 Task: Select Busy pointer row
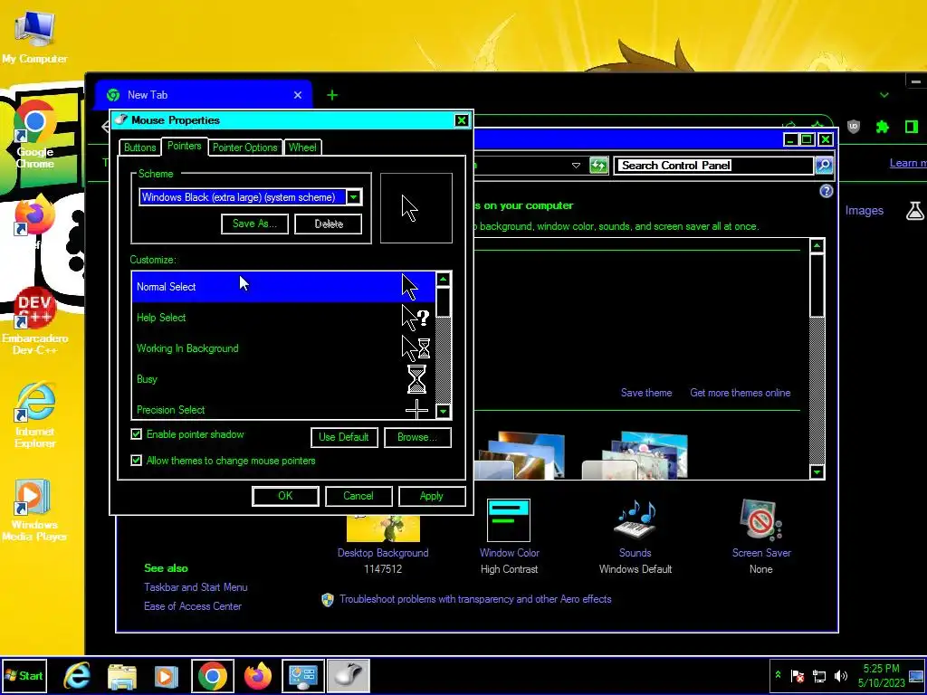tap(283, 379)
